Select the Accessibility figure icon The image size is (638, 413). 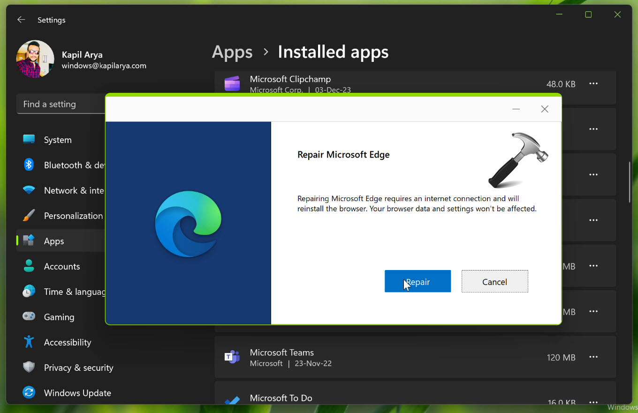click(x=29, y=342)
